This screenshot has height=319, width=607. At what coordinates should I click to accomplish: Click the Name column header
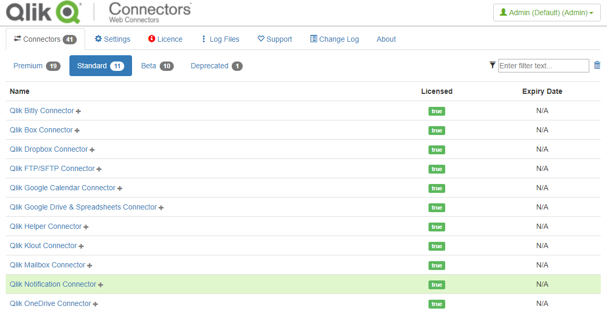click(x=20, y=91)
